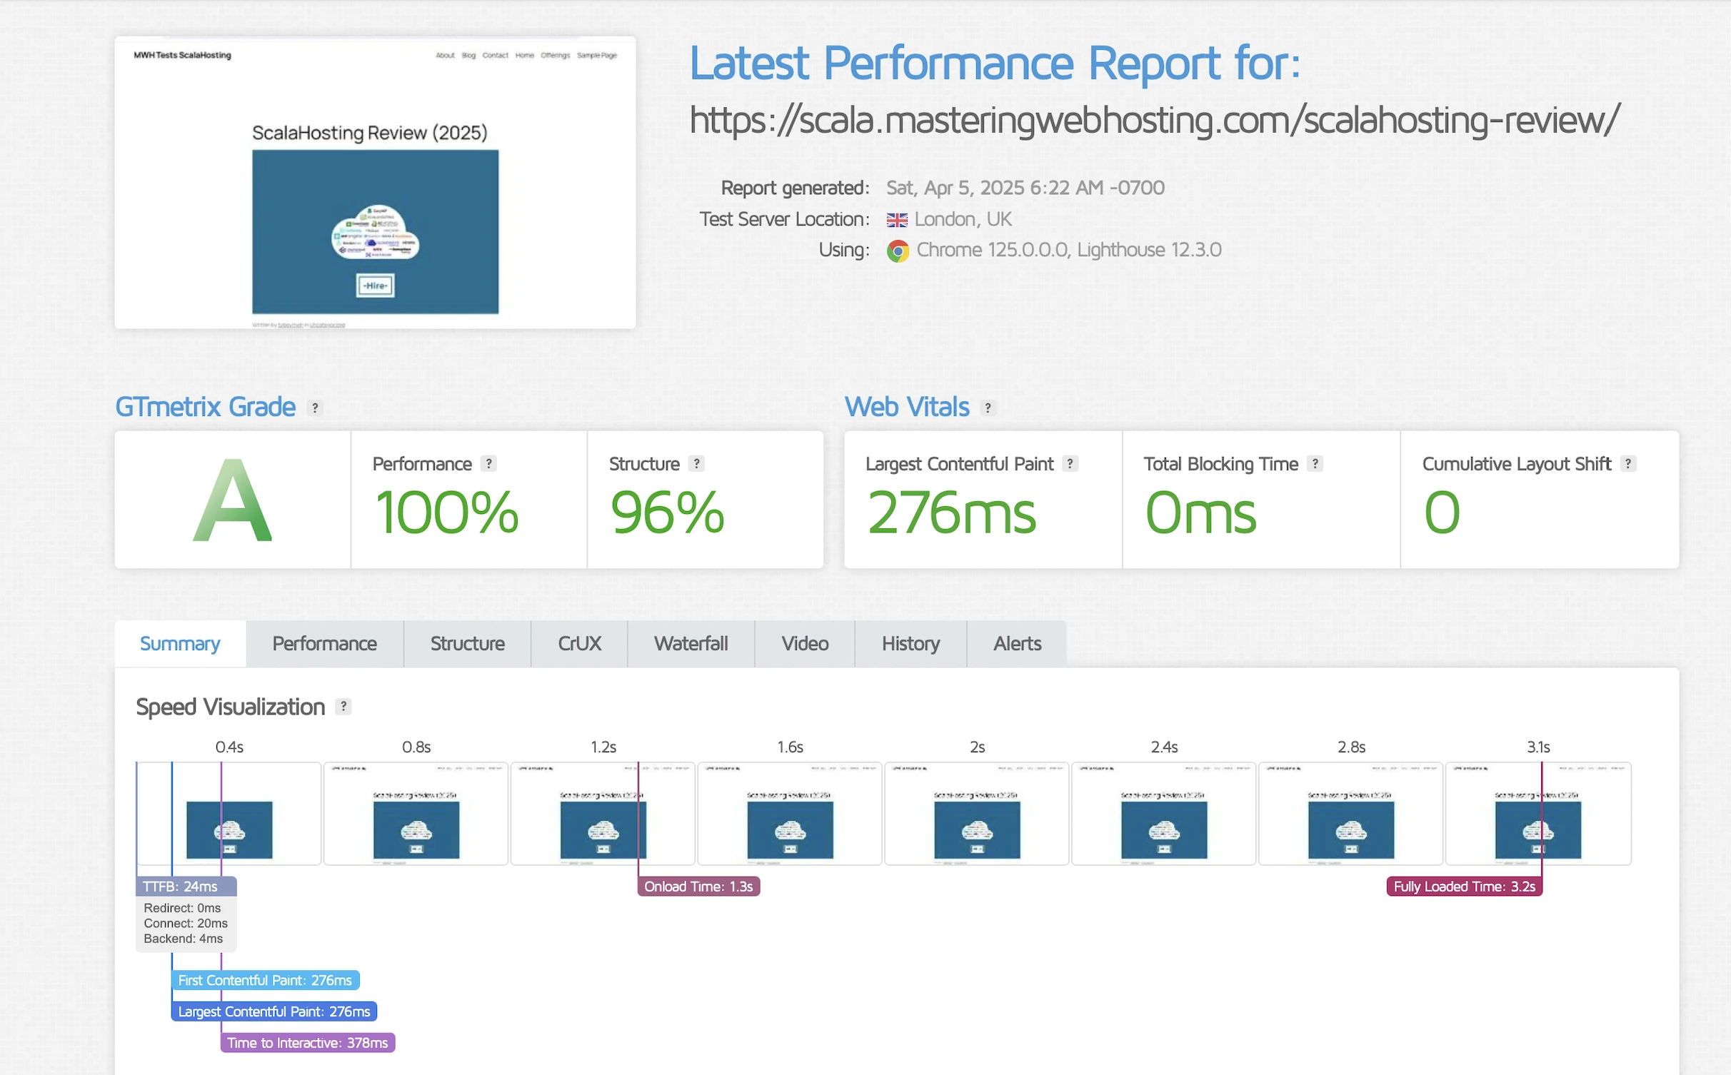Image resolution: width=1731 pixels, height=1075 pixels.
Task: Click the Onload Time 1.3s marker
Action: click(x=698, y=887)
